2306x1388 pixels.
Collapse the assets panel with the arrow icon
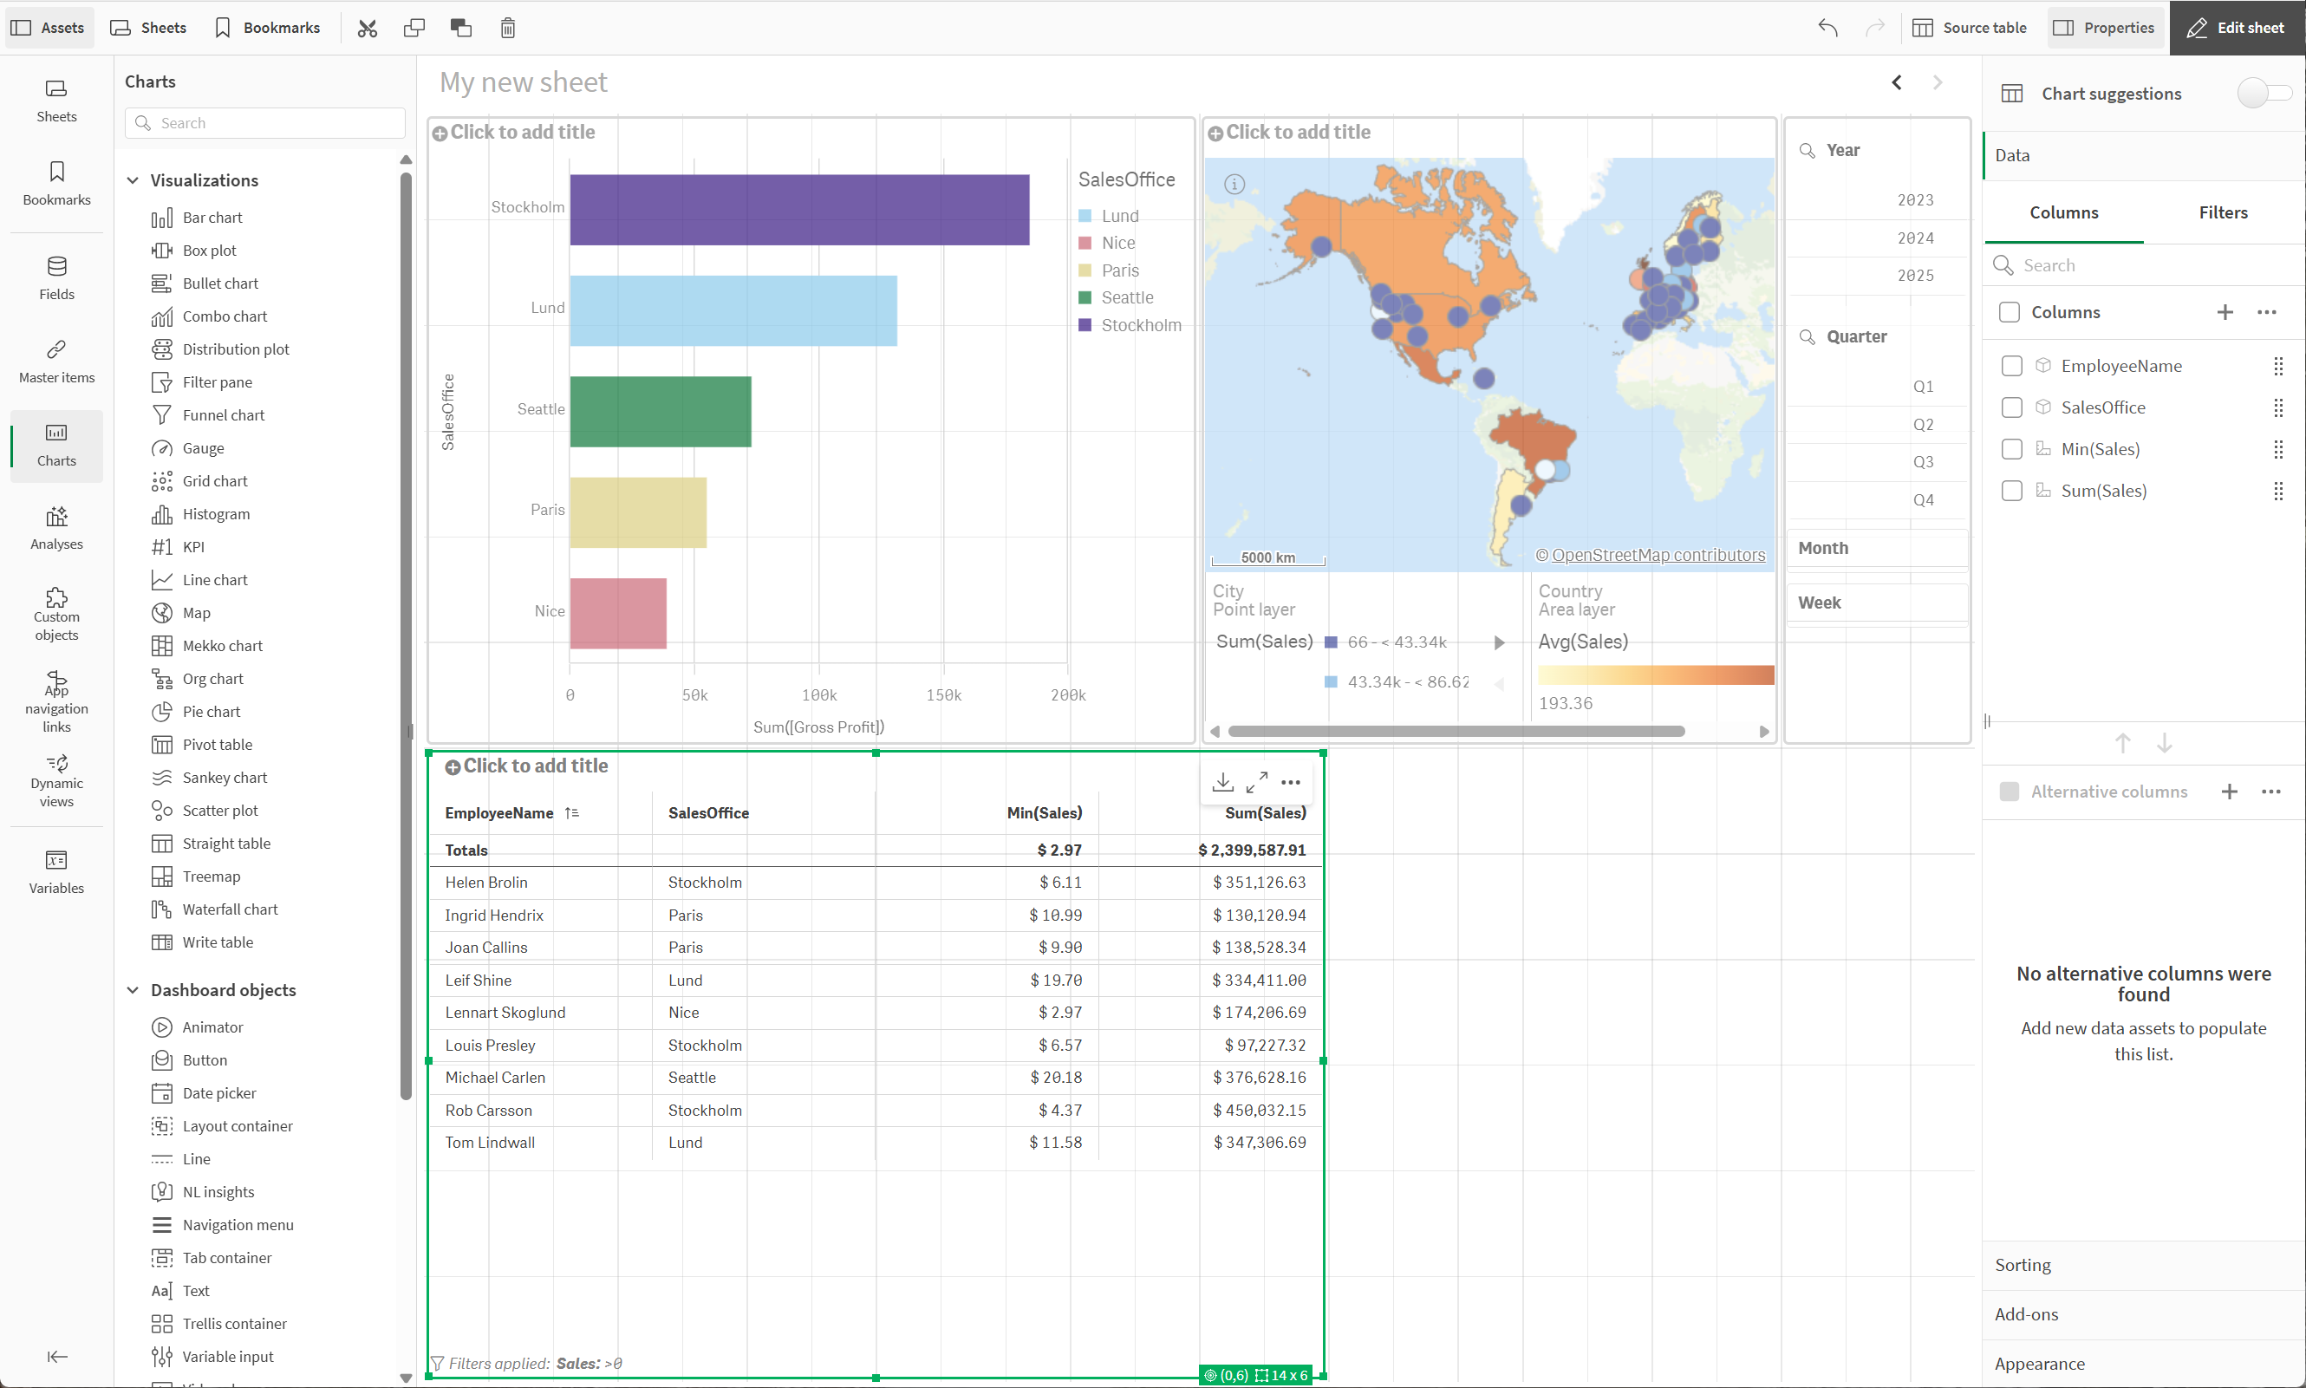[x=57, y=1356]
